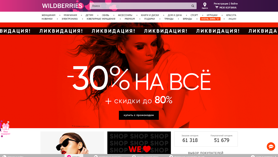
Task: Select the Осень-Зима '17 highlighted menu item
Action: point(210,19)
